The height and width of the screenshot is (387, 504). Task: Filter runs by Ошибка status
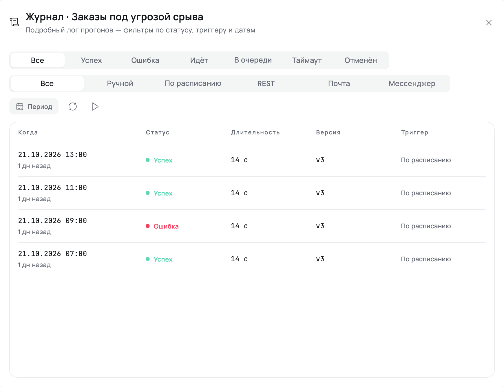(145, 60)
